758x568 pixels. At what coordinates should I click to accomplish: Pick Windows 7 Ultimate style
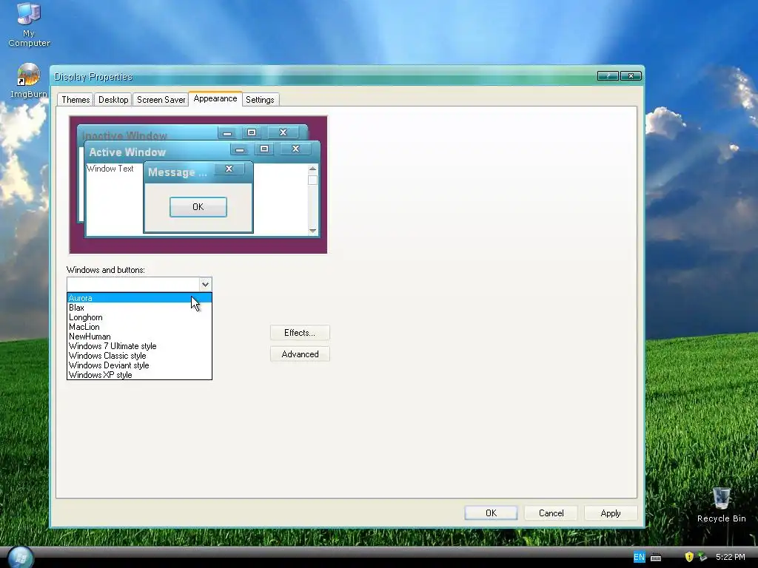[x=139, y=346]
